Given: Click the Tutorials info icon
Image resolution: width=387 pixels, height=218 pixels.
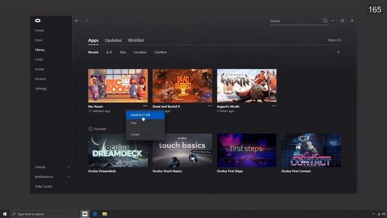Looking at the screenshot, I should click(91, 129).
